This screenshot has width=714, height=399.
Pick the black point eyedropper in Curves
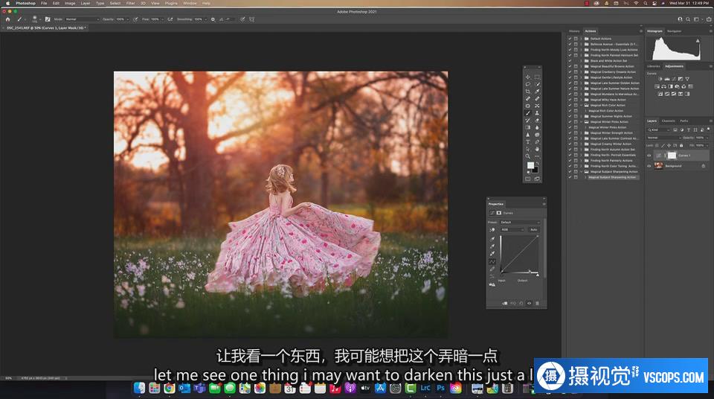(492, 238)
